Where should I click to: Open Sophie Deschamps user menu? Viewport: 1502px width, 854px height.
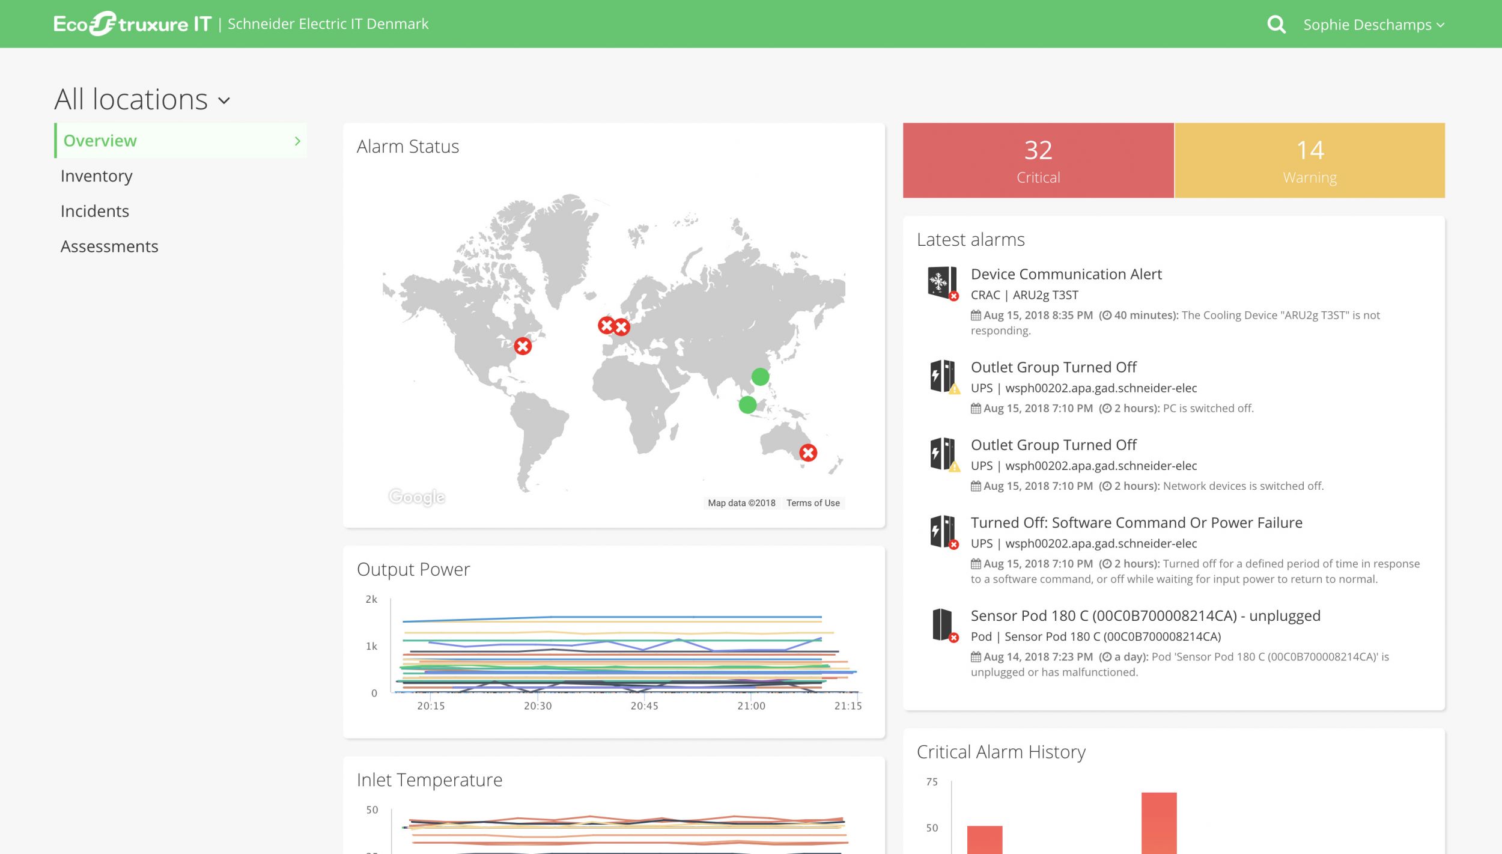pos(1373,25)
